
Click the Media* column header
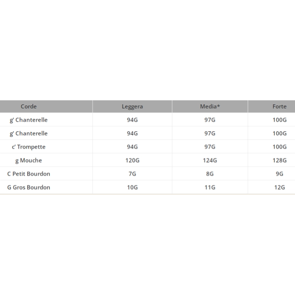[x=210, y=107]
